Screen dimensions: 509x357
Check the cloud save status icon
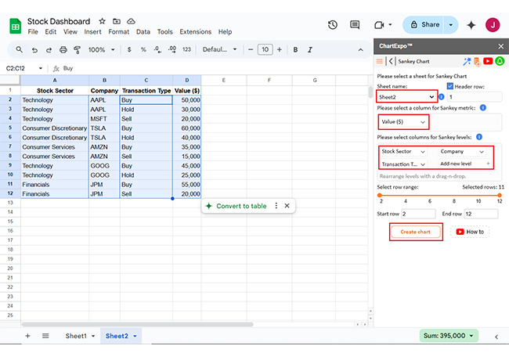(131, 21)
